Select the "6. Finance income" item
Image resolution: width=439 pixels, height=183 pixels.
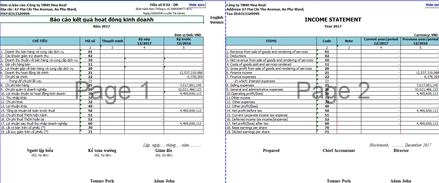pos(239,73)
